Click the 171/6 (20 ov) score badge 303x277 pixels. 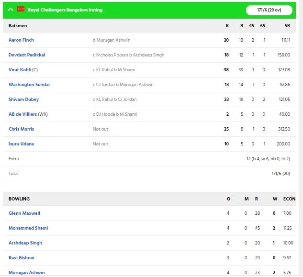click(269, 10)
